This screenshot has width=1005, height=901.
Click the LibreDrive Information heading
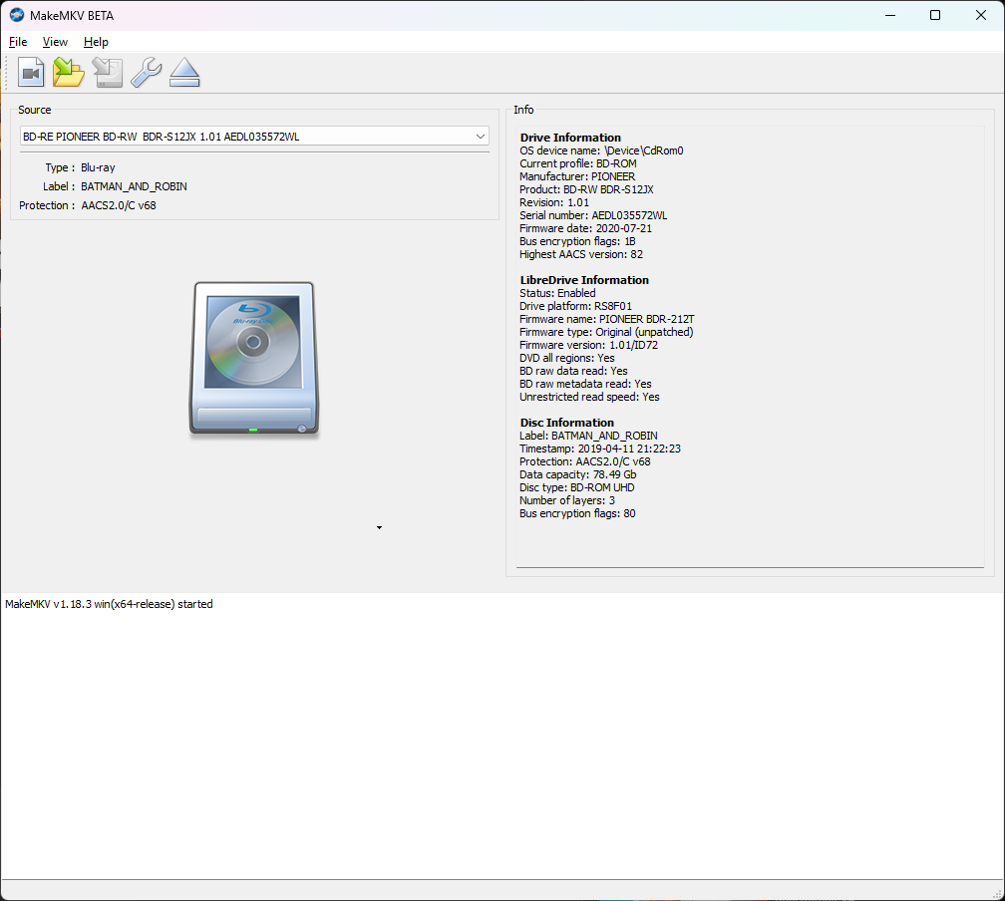tap(584, 280)
